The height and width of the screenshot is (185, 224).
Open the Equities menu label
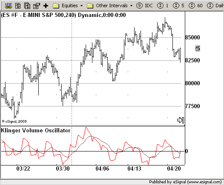tap(70, 6)
